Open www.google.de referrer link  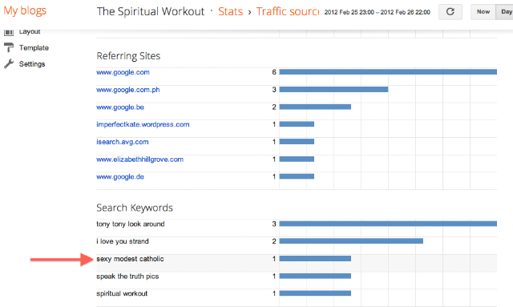120,176
